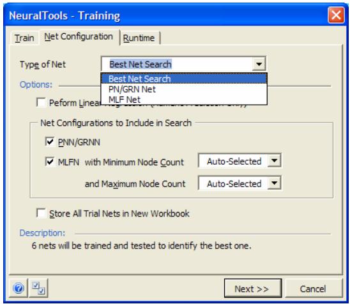This screenshot has width=350, height=304.
Task: Uncheck the MLFN checkbox
Action: click(50, 162)
